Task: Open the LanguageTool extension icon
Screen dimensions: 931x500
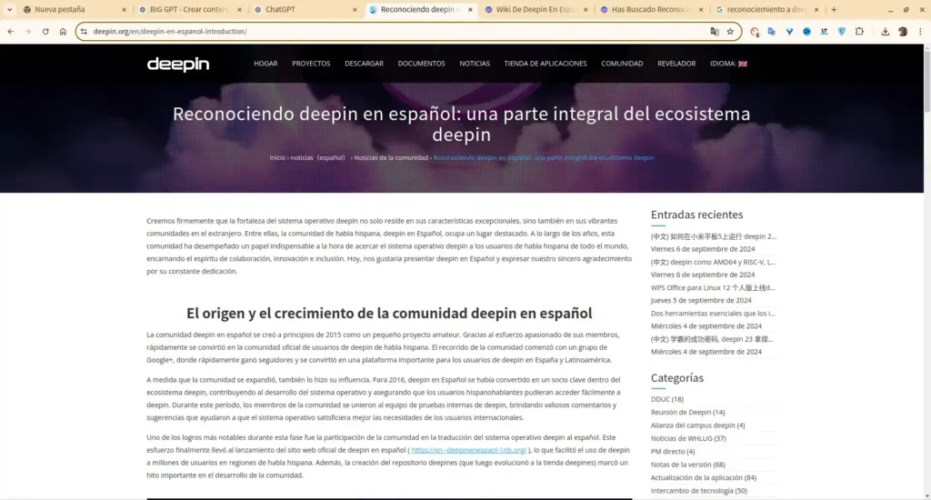Action: 824,32
